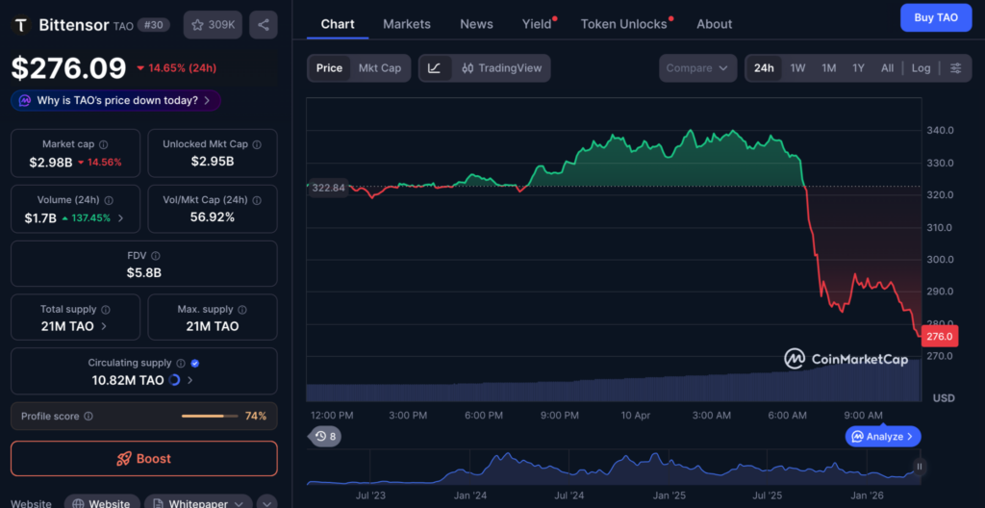Image resolution: width=985 pixels, height=508 pixels.
Task: Open the Markets tab
Action: [x=407, y=24]
